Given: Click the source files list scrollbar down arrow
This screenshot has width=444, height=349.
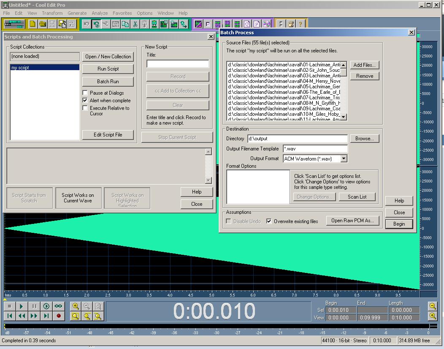Looking at the screenshot, I should (x=344, y=117).
